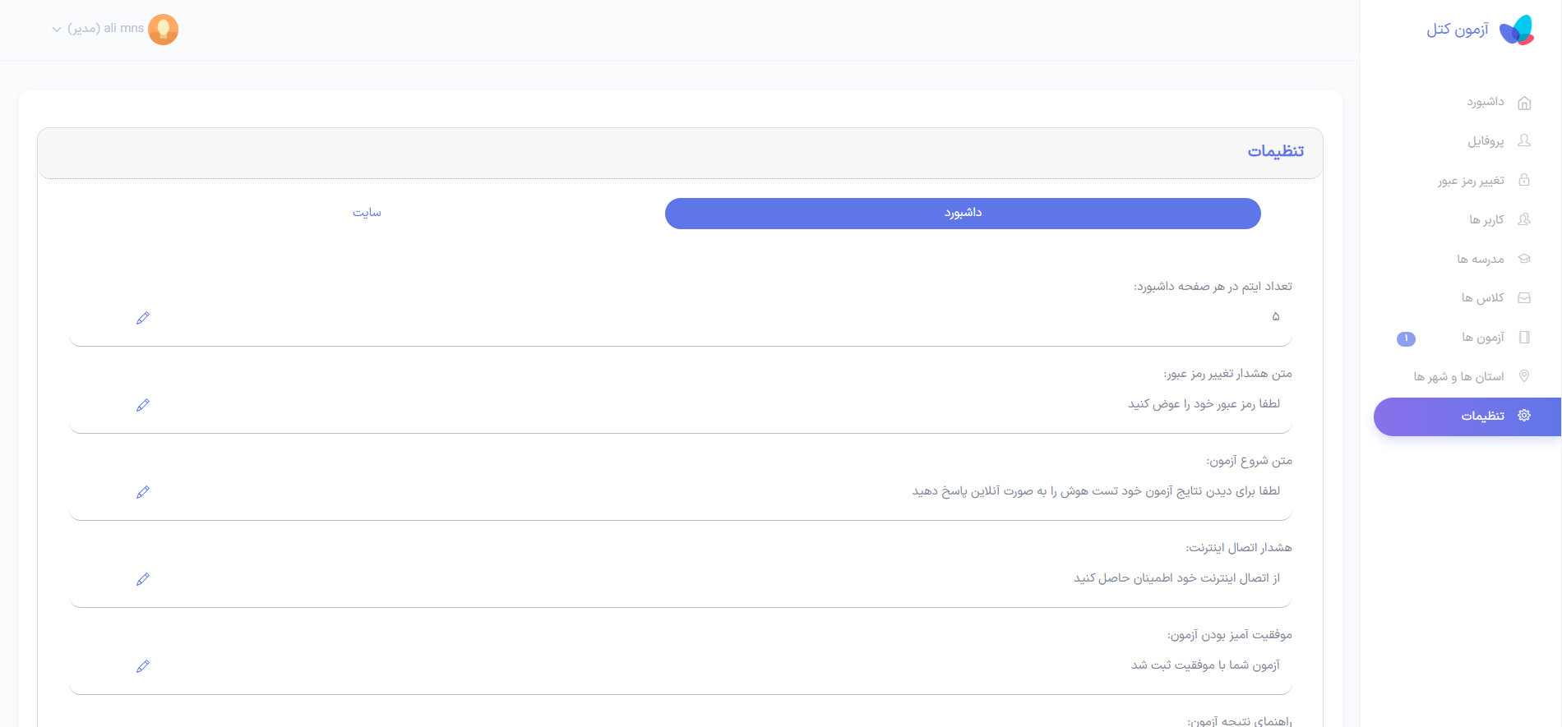The height and width of the screenshot is (727, 1562).
Task: Click the user icon next to پروفایل
Action: coord(1524,140)
